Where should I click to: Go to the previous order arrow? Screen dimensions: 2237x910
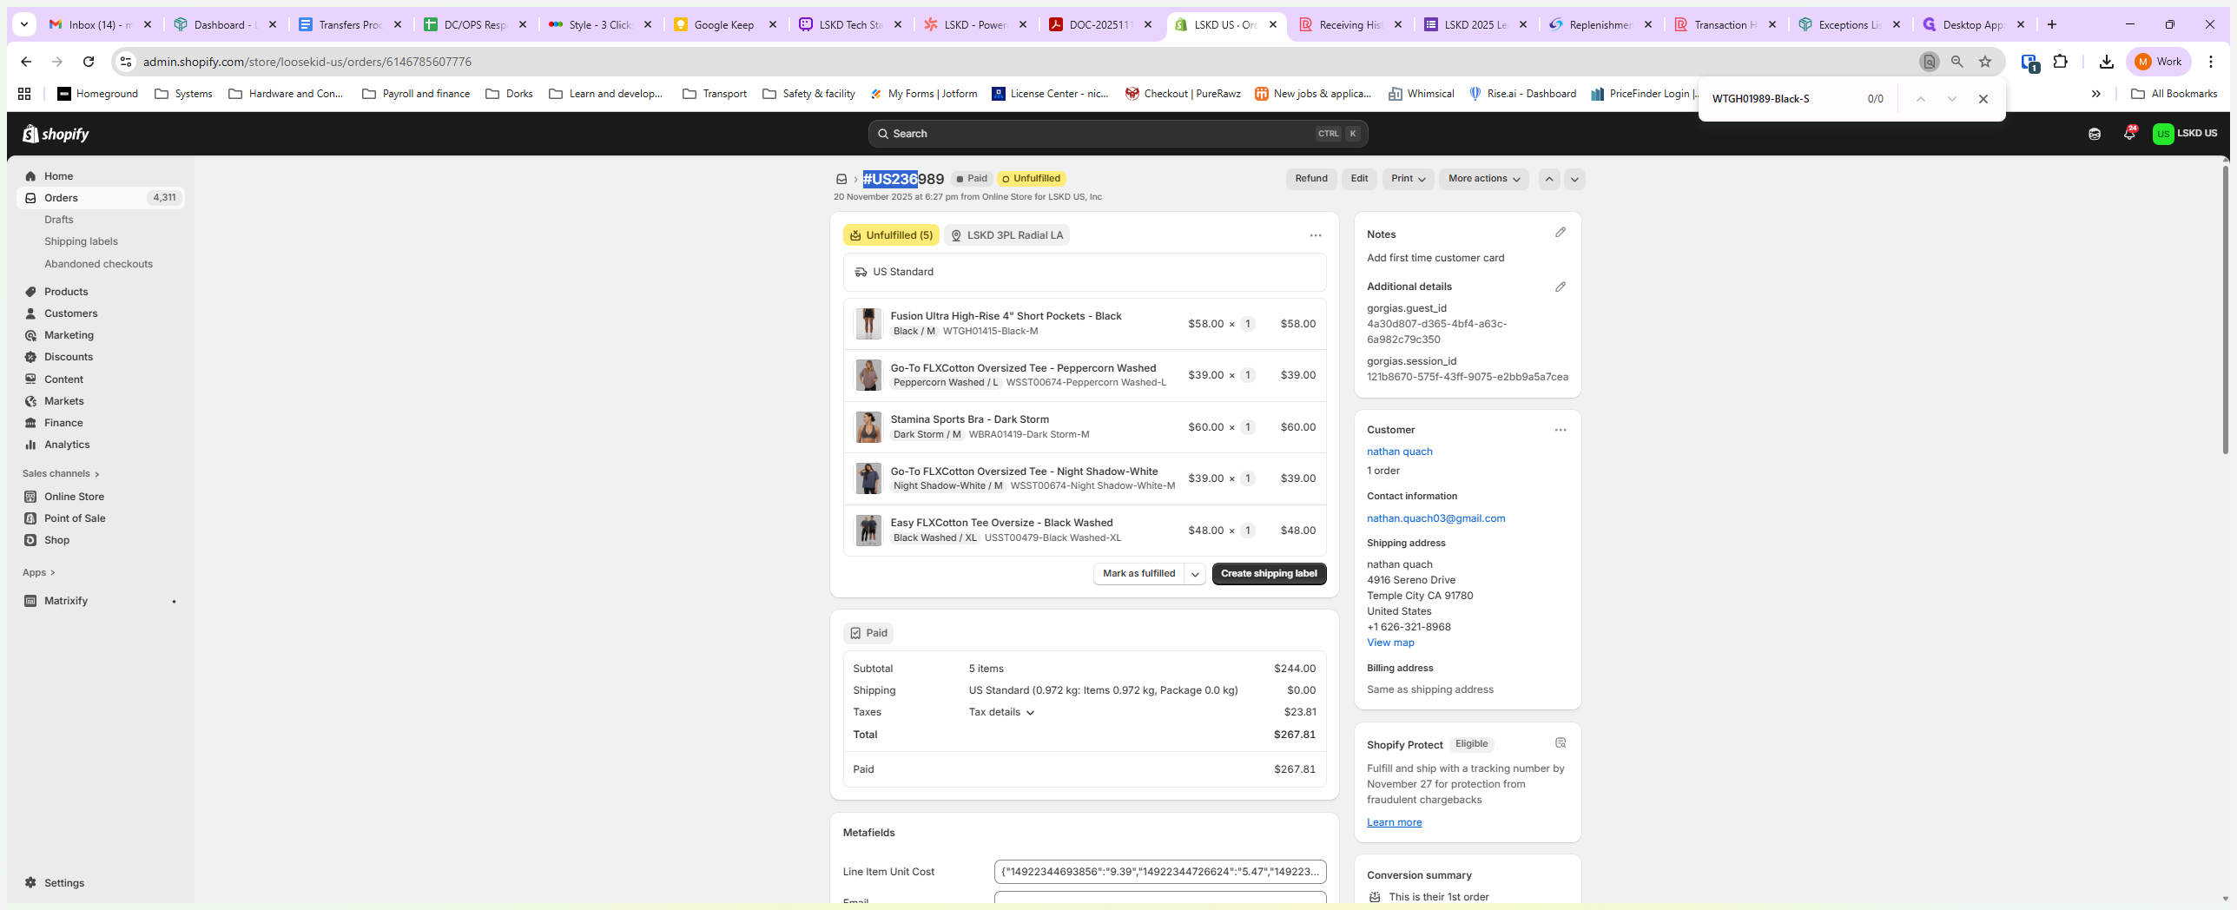tap(1548, 179)
